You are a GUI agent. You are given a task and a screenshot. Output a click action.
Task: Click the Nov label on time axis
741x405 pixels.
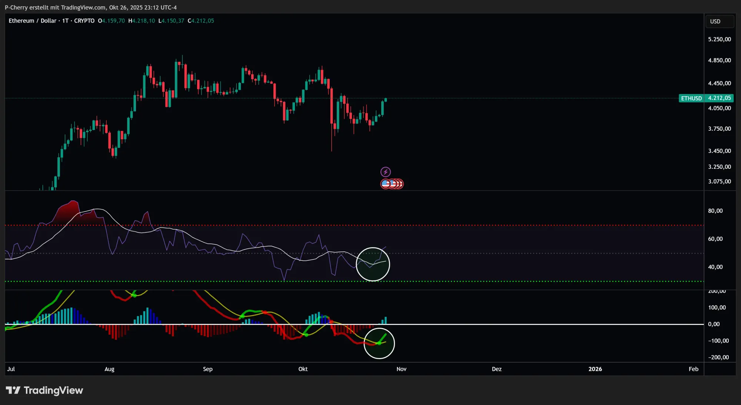pos(401,369)
